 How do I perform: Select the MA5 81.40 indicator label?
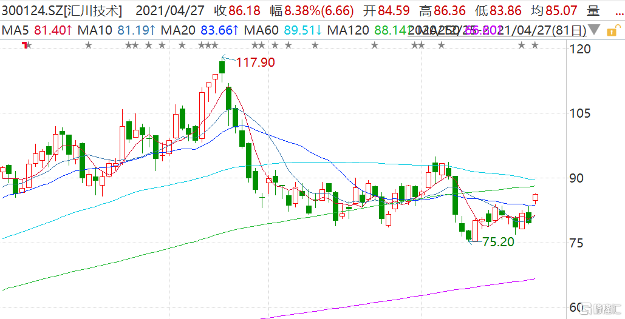click(x=36, y=30)
